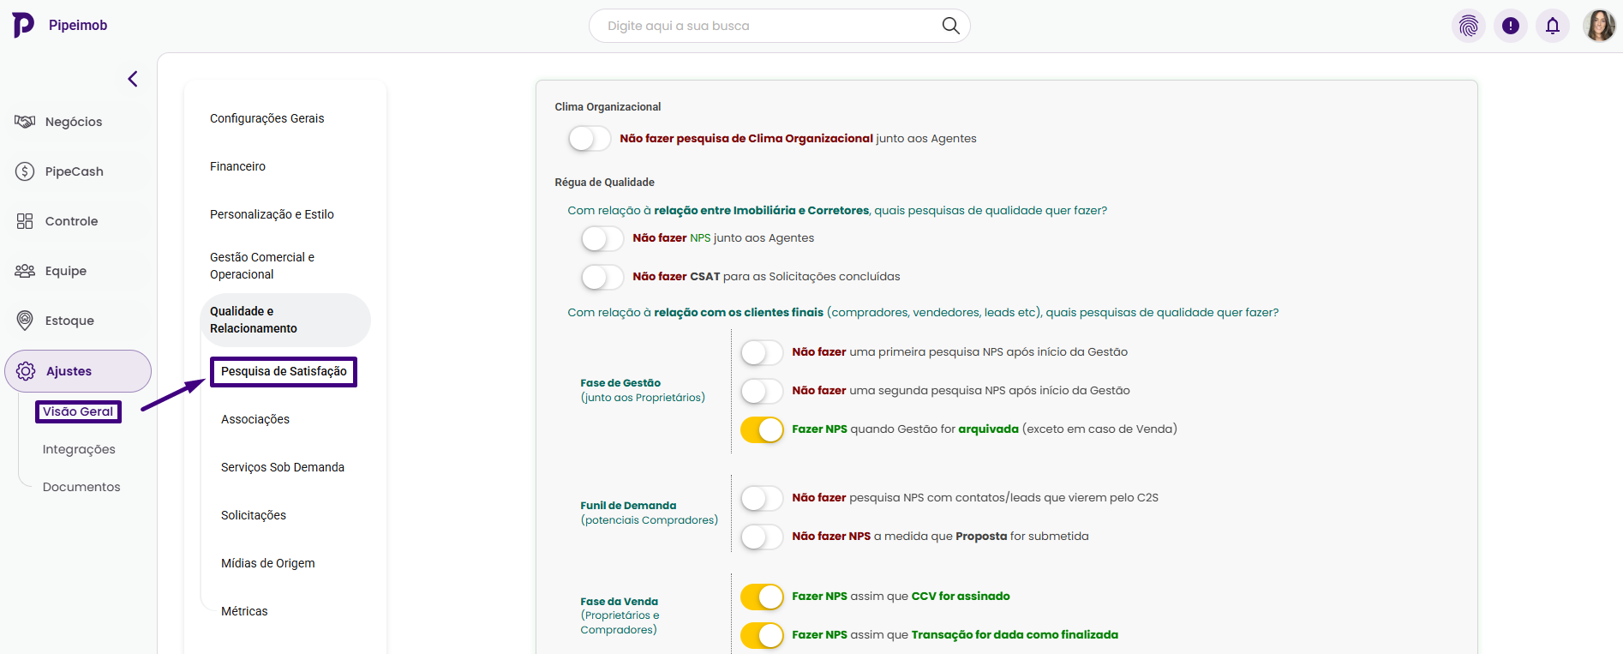The height and width of the screenshot is (654, 1623).
Task: Click the Pipeimob logo icon
Action: click(x=23, y=25)
